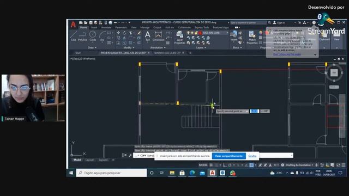Select the Dimension tool
Viewport: 349px width, 196px height.
point(158,36)
